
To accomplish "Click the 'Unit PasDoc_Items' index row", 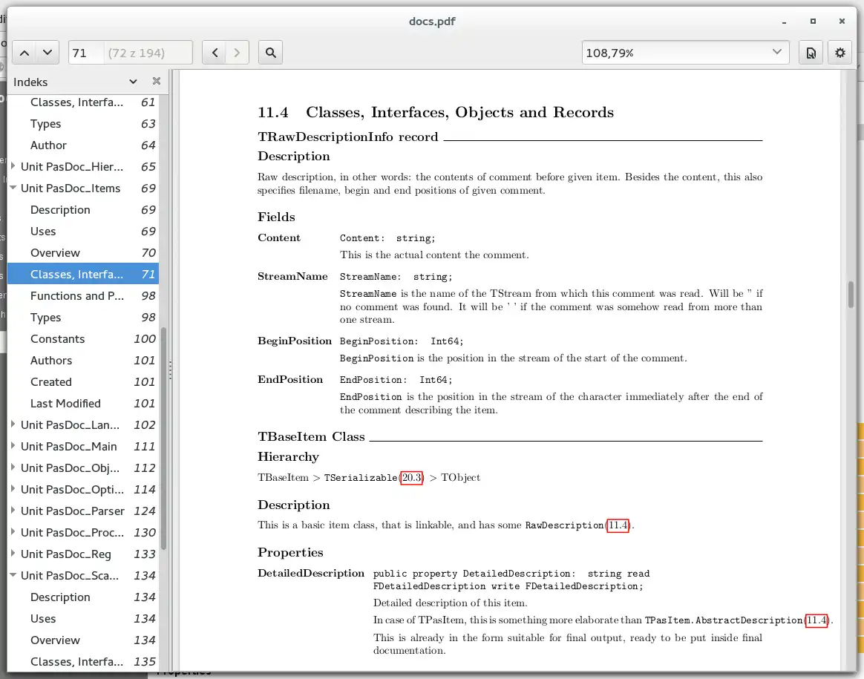I will coord(83,188).
